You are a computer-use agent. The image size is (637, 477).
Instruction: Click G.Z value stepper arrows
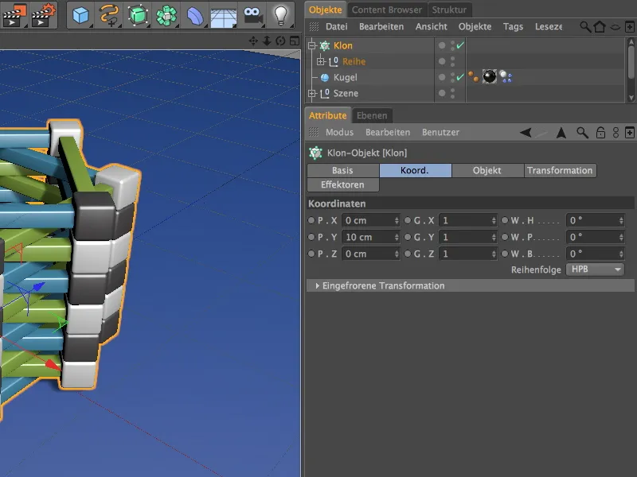click(494, 254)
